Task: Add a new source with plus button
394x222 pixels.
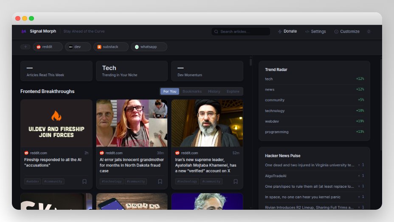Action: click(25, 47)
